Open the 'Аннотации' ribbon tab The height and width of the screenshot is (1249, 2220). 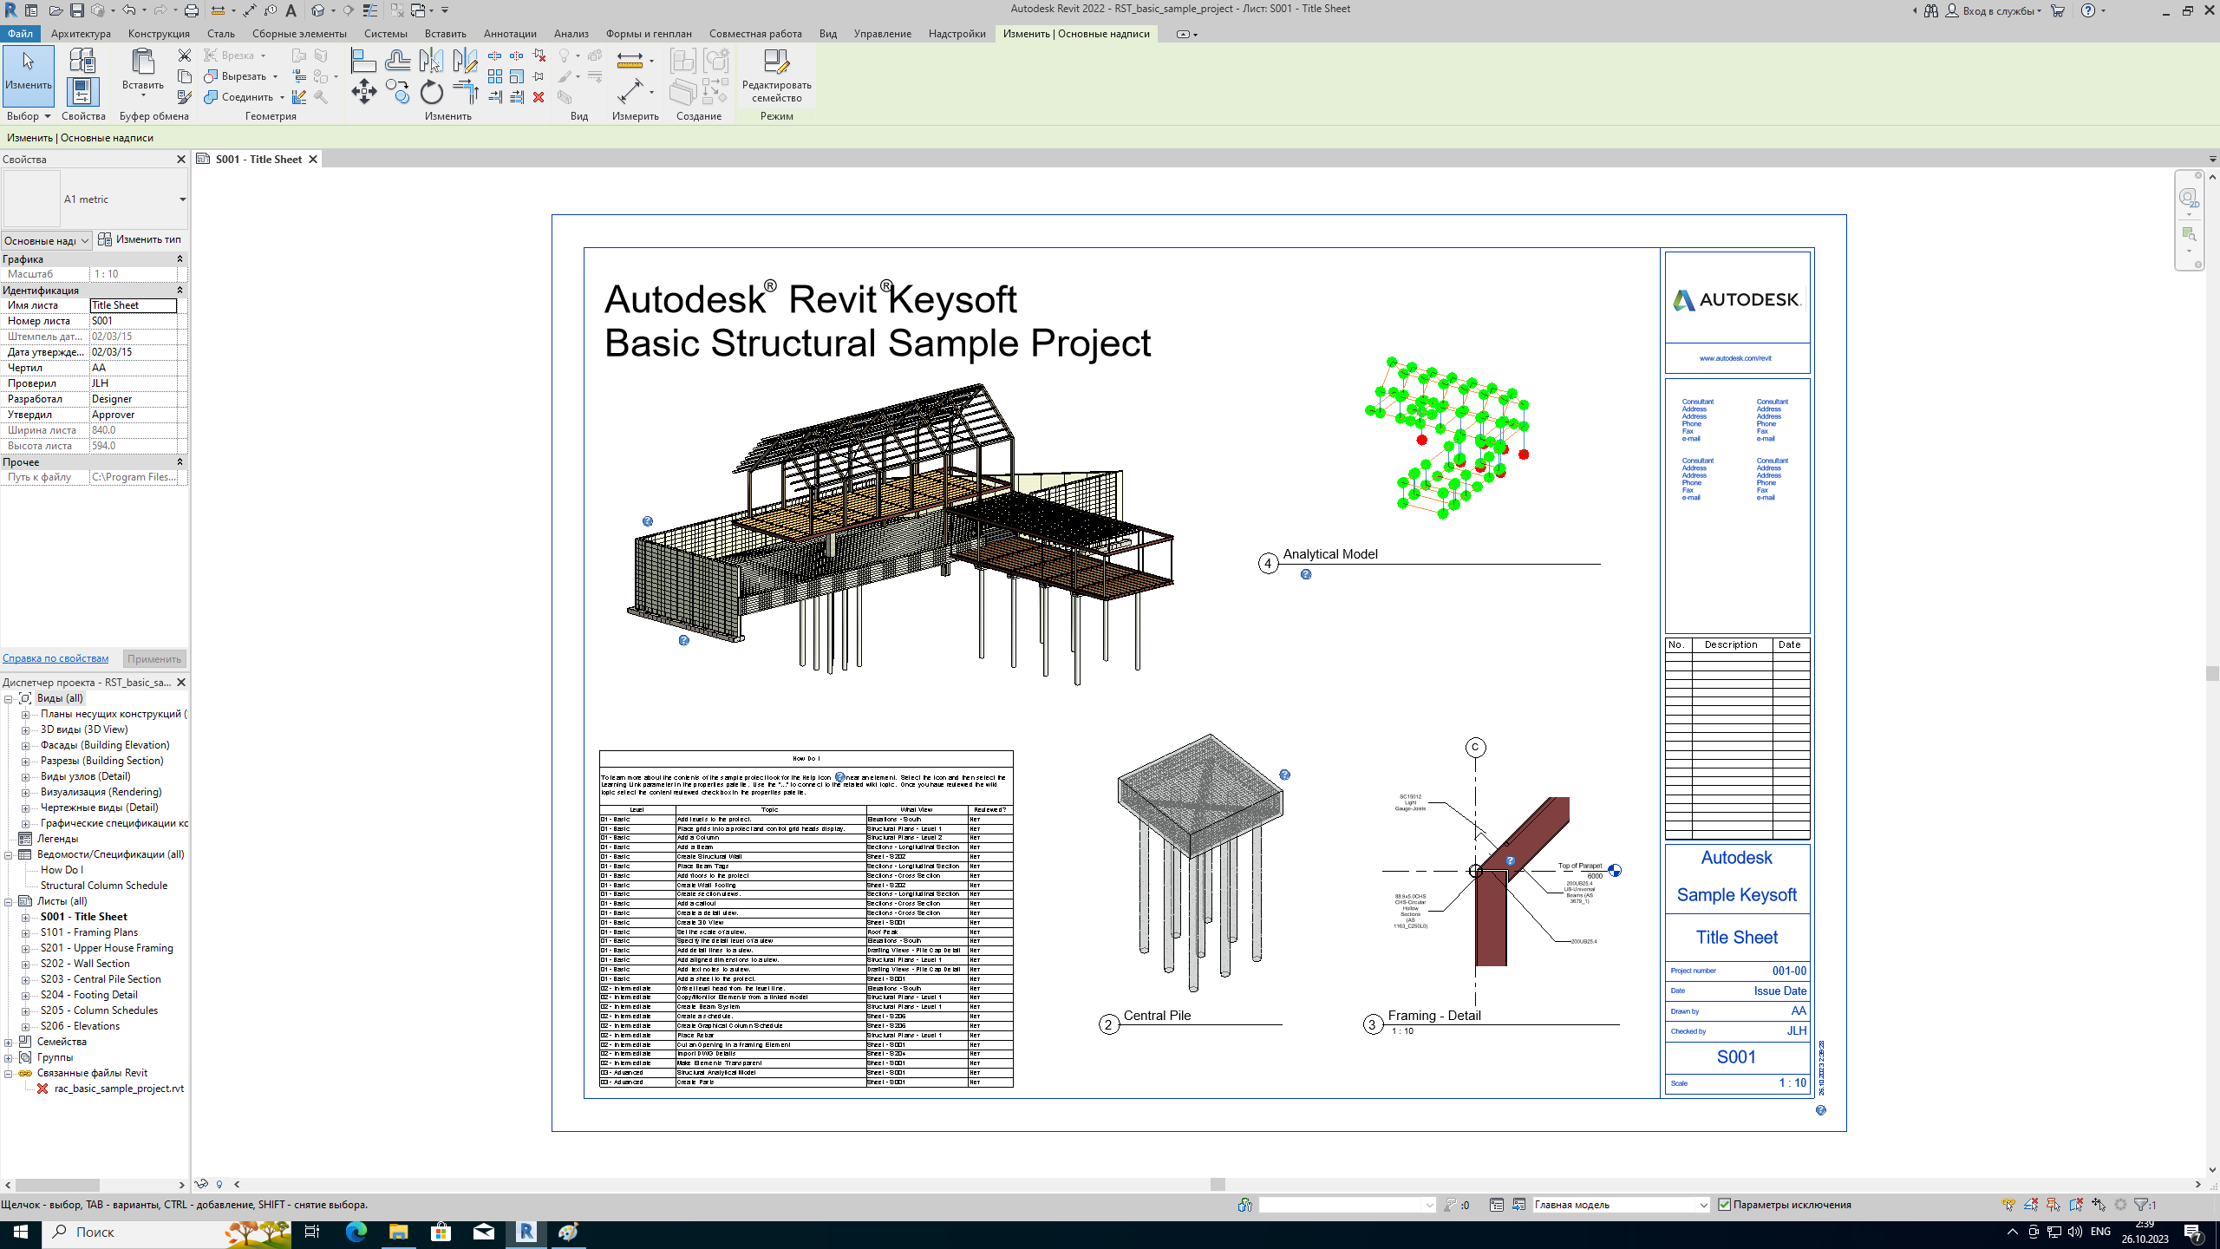(x=510, y=34)
